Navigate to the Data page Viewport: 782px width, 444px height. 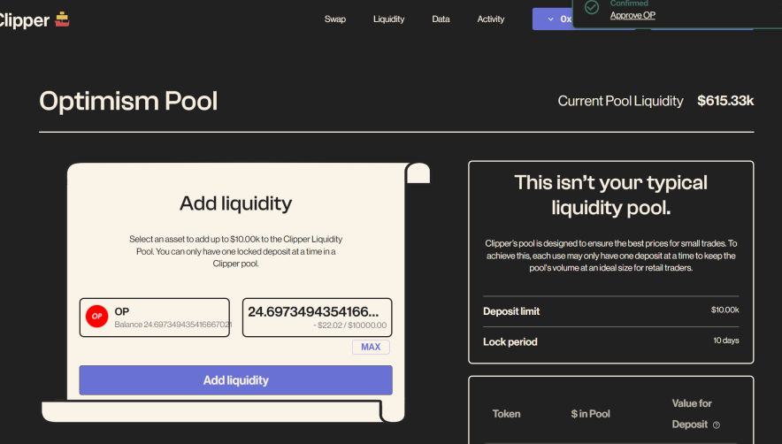tap(441, 19)
